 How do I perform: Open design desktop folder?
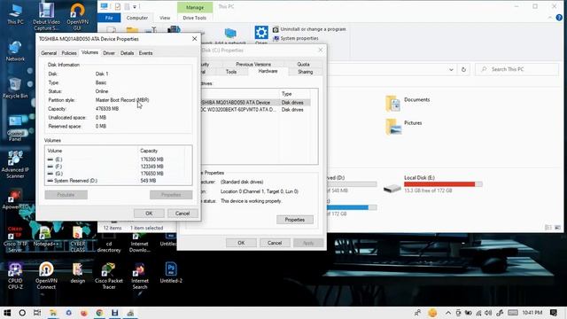pyautogui.click(x=77, y=273)
